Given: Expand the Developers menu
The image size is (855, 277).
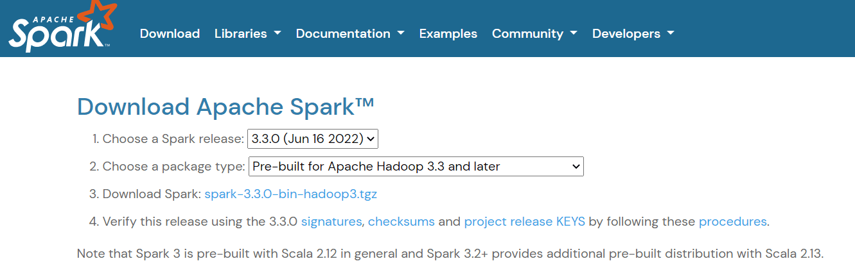Looking at the screenshot, I should tap(633, 33).
